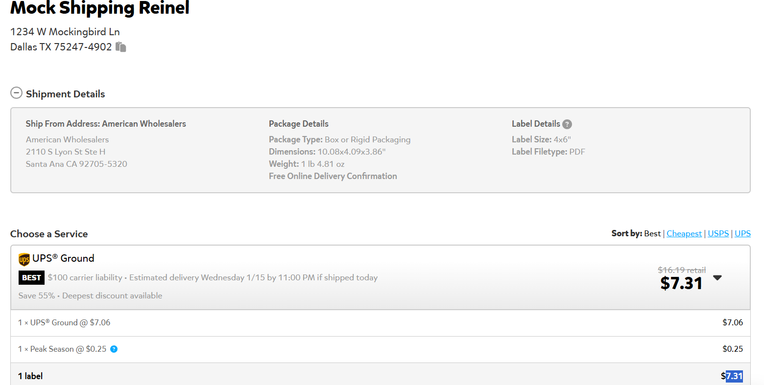Image resolution: width=764 pixels, height=385 pixels.
Task: Click the Shipment Details heading
Action: [x=66, y=94]
